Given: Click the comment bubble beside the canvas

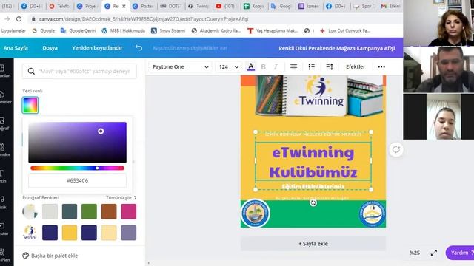Looking at the screenshot, I should coord(396,149).
